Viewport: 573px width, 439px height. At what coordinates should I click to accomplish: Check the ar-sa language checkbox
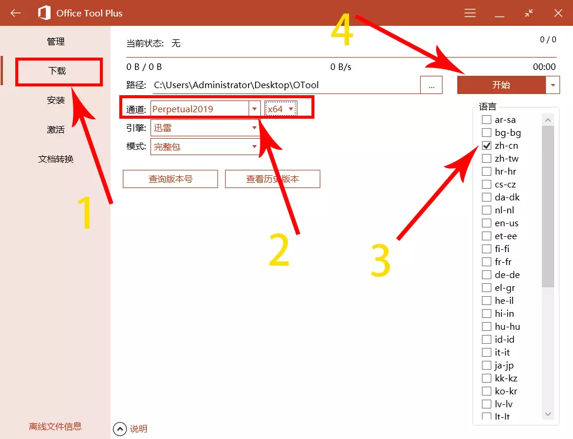tap(487, 119)
